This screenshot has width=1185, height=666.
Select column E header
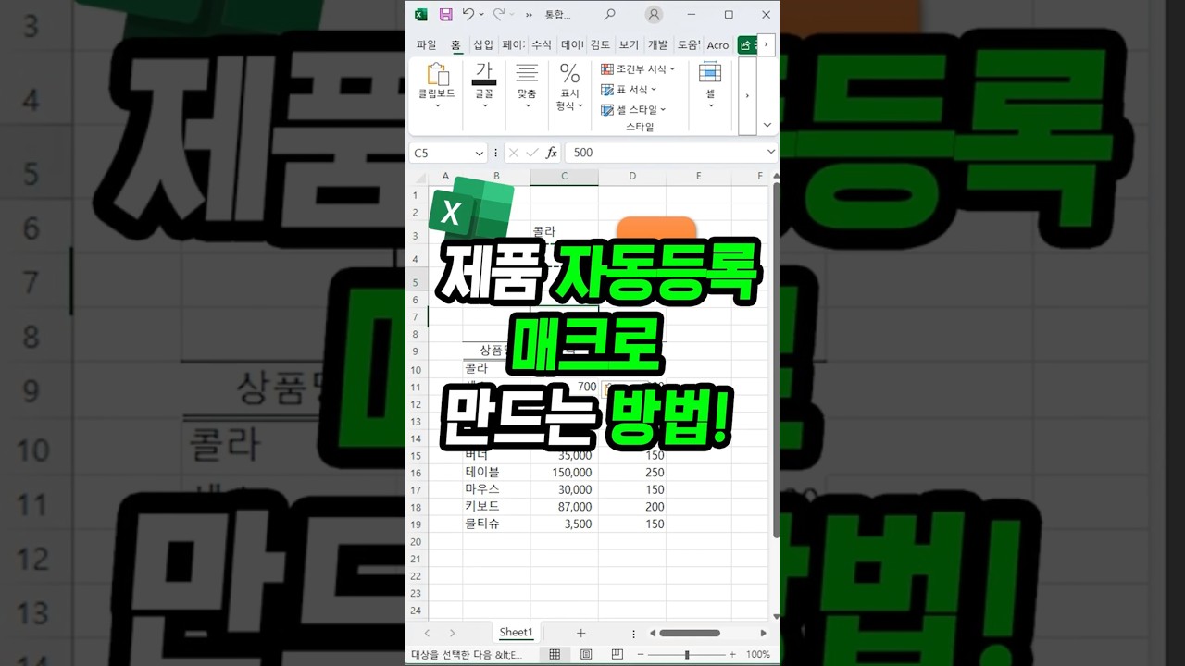(699, 176)
